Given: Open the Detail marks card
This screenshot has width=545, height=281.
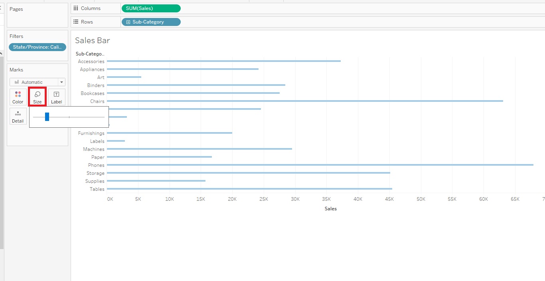Looking at the screenshot, I should click(x=18, y=116).
